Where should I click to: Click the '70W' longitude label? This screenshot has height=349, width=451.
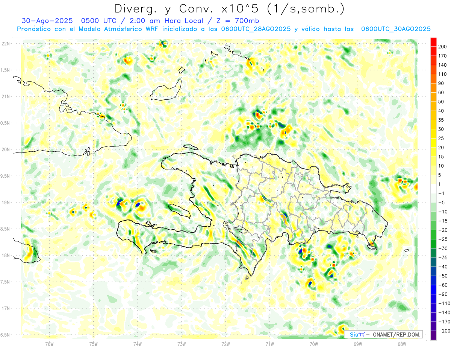314,344
